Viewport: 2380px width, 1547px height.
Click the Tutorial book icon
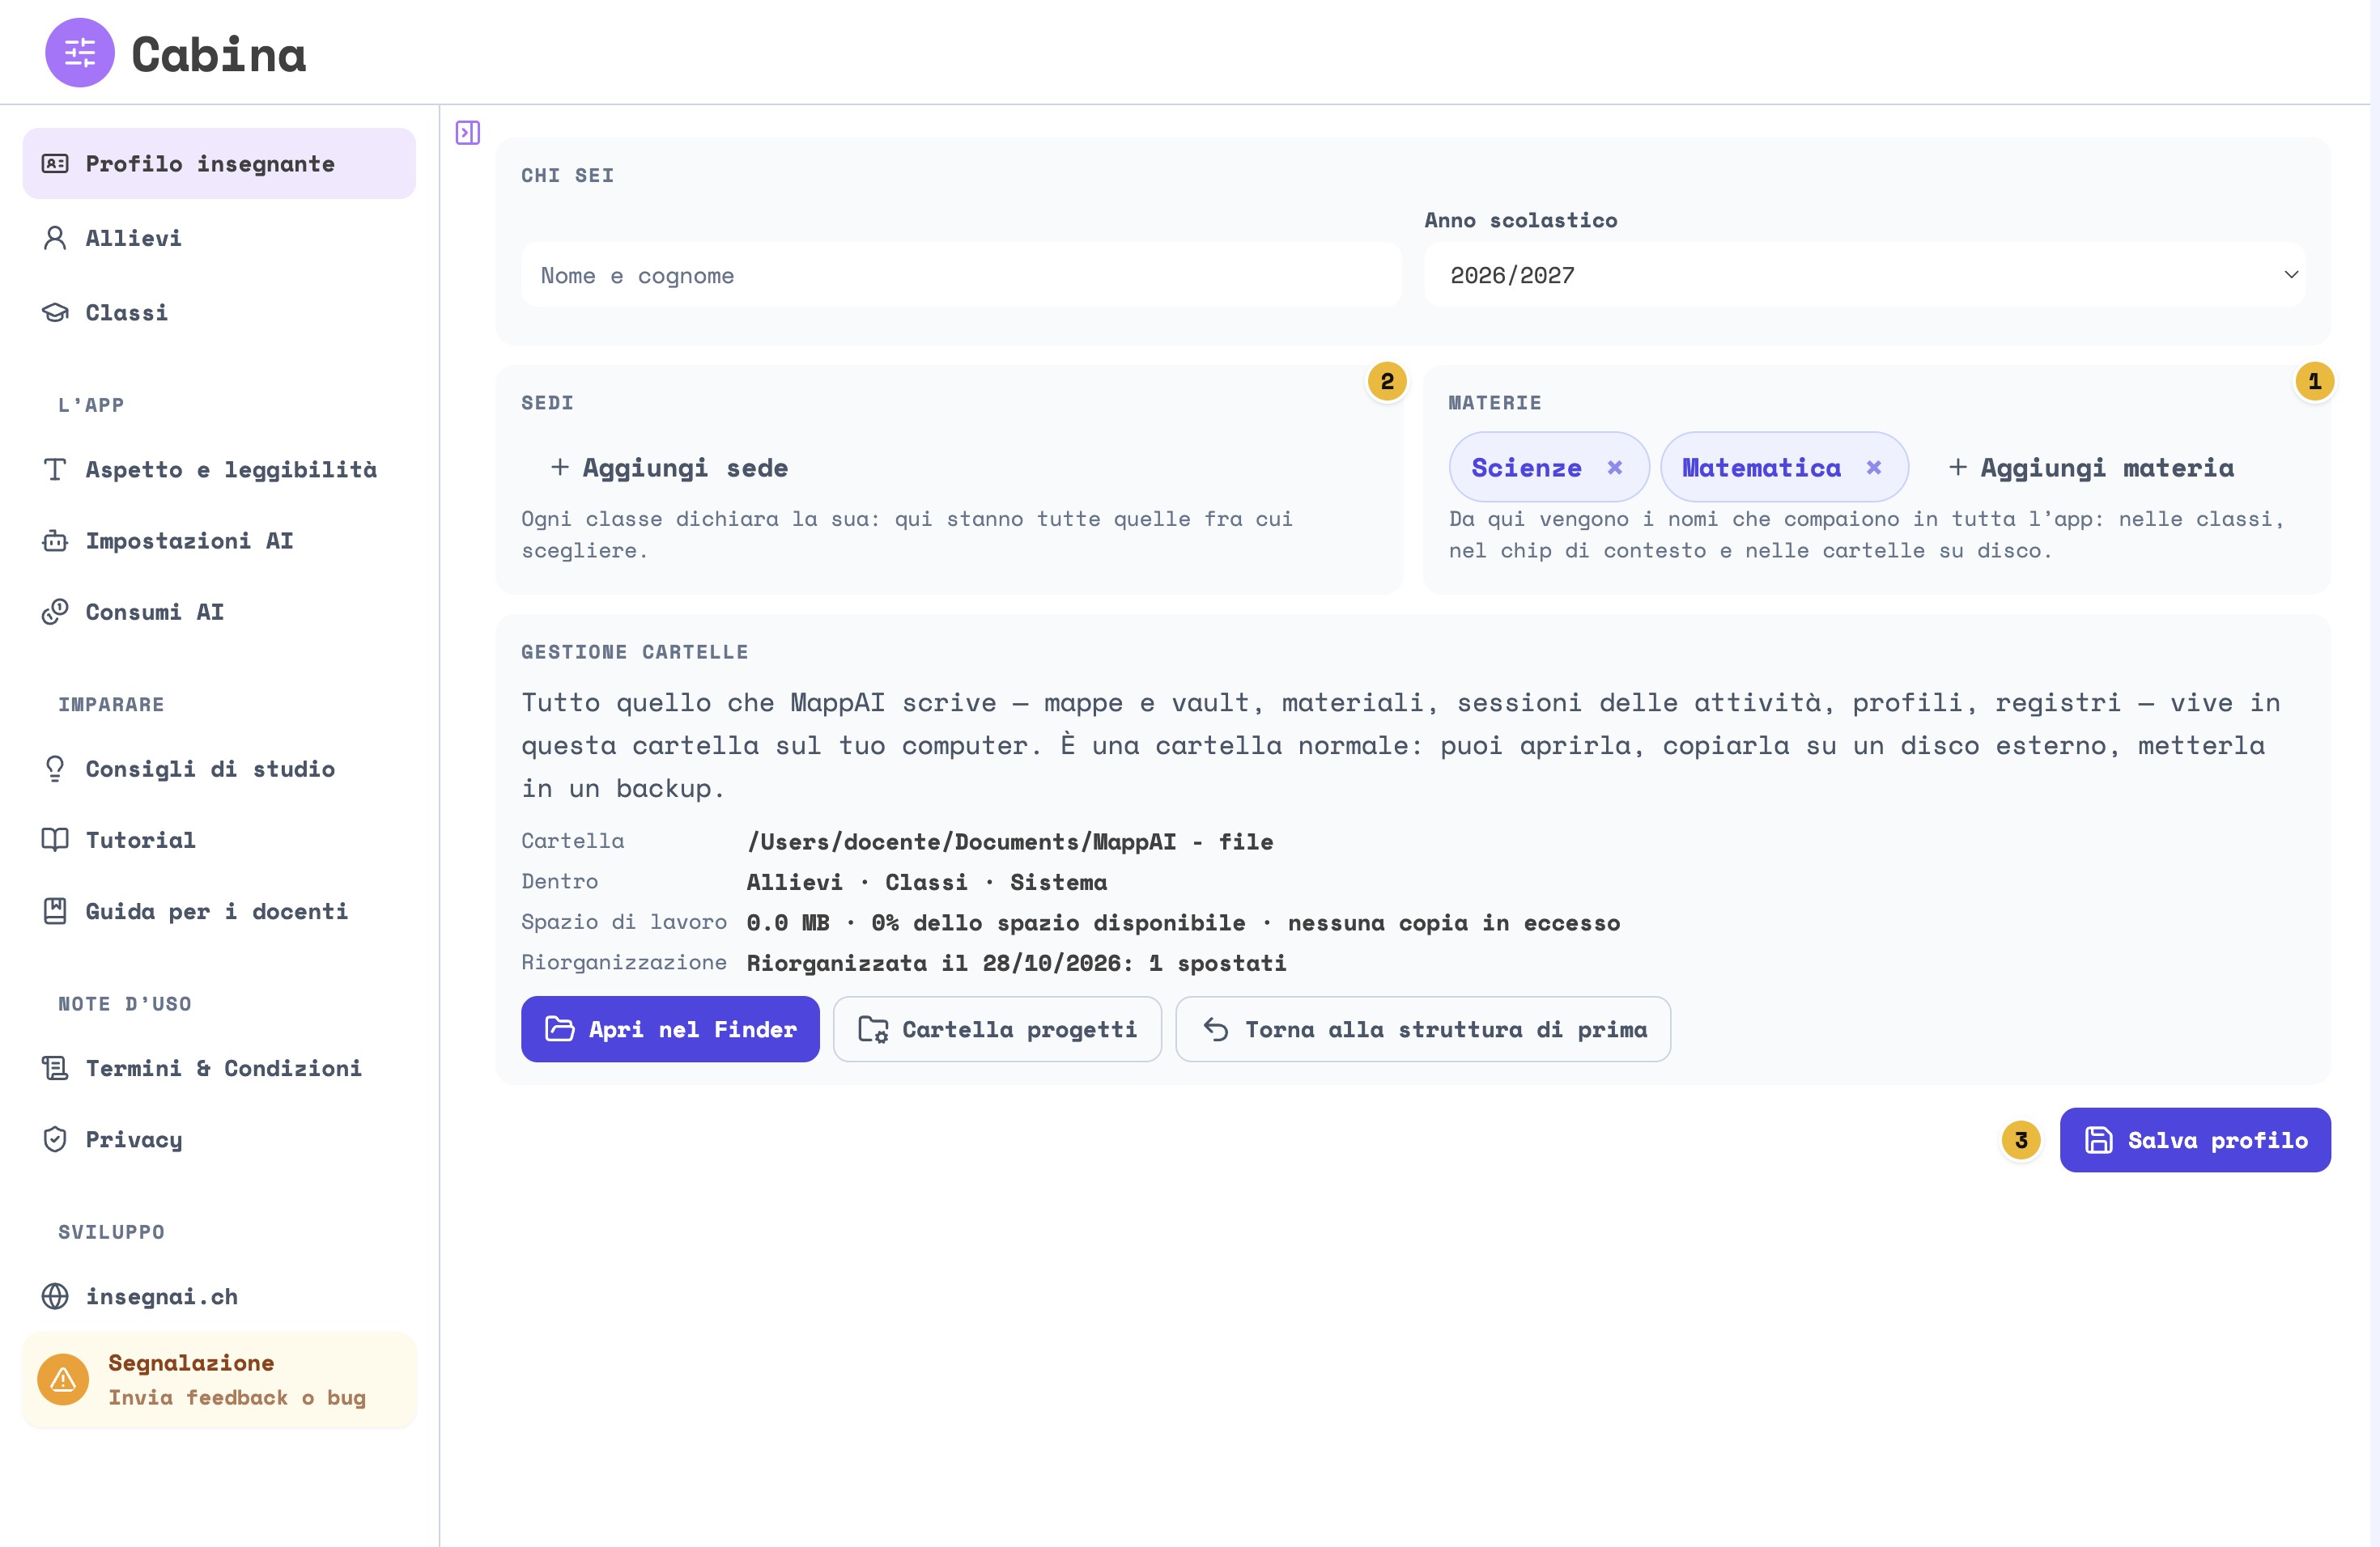pyautogui.click(x=55, y=840)
